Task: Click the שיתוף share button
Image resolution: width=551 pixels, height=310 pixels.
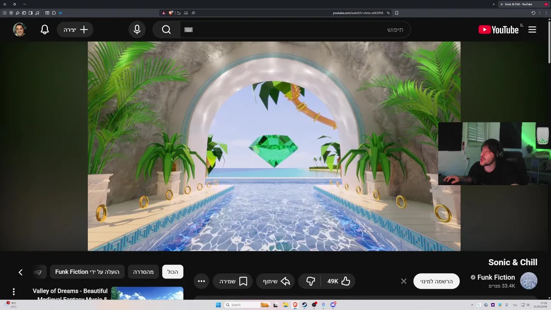Action: [x=276, y=281]
